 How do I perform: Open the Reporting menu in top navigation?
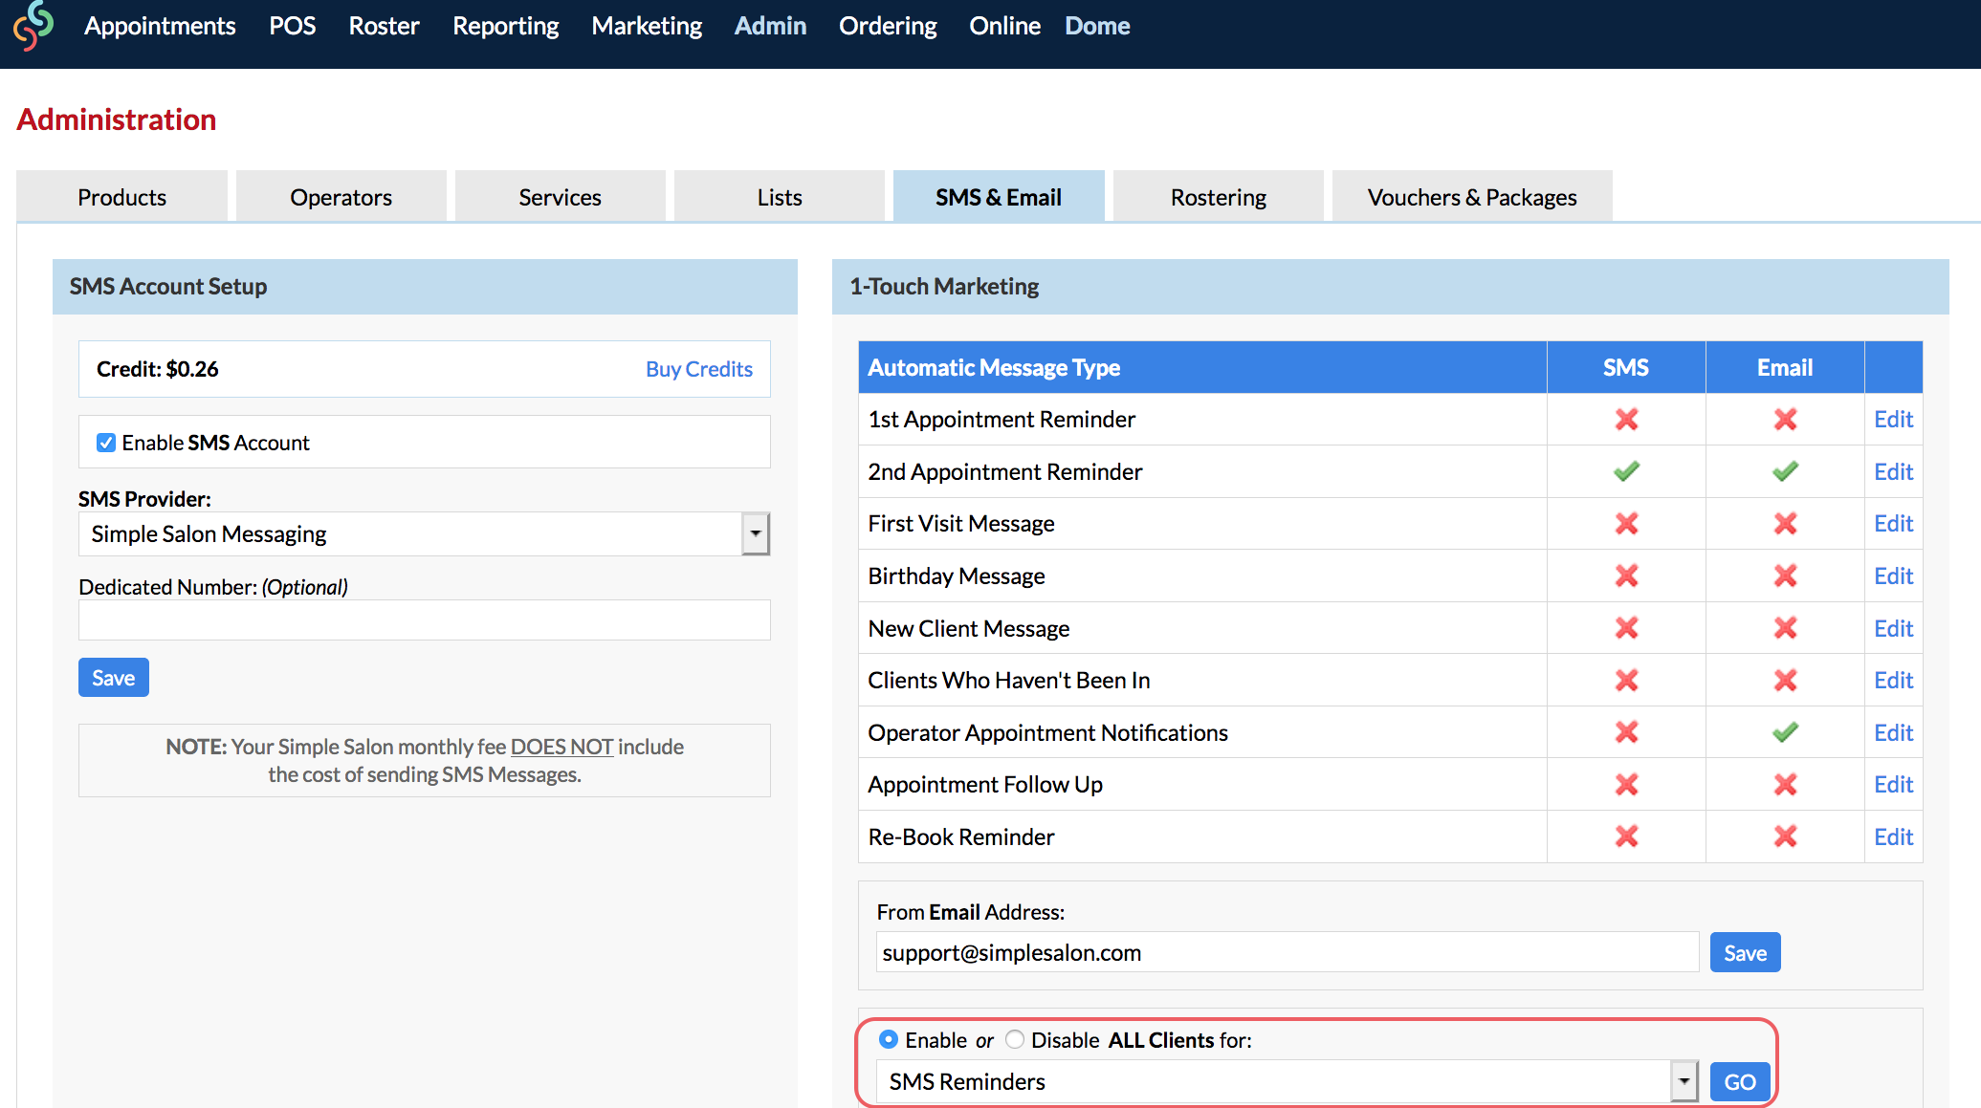pos(505,26)
